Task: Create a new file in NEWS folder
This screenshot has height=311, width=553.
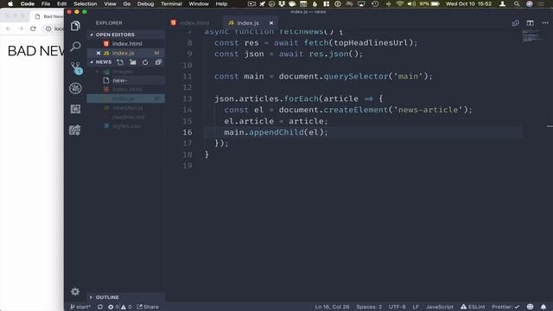Action: (120, 62)
